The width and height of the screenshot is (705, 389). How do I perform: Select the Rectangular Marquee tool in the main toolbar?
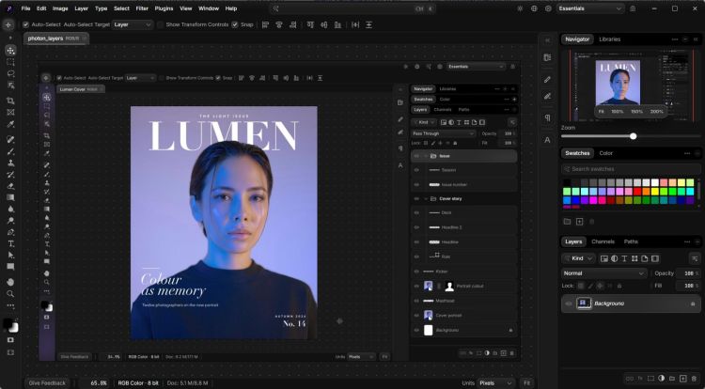[10, 62]
